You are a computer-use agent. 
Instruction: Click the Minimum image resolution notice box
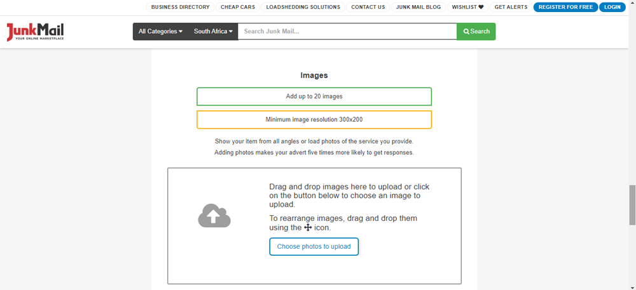coord(314,119)
